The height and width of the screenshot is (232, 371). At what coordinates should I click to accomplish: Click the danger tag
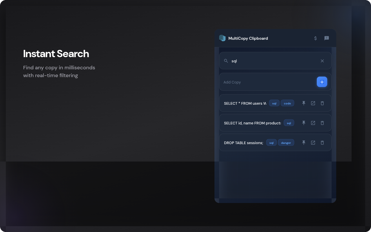286,143
